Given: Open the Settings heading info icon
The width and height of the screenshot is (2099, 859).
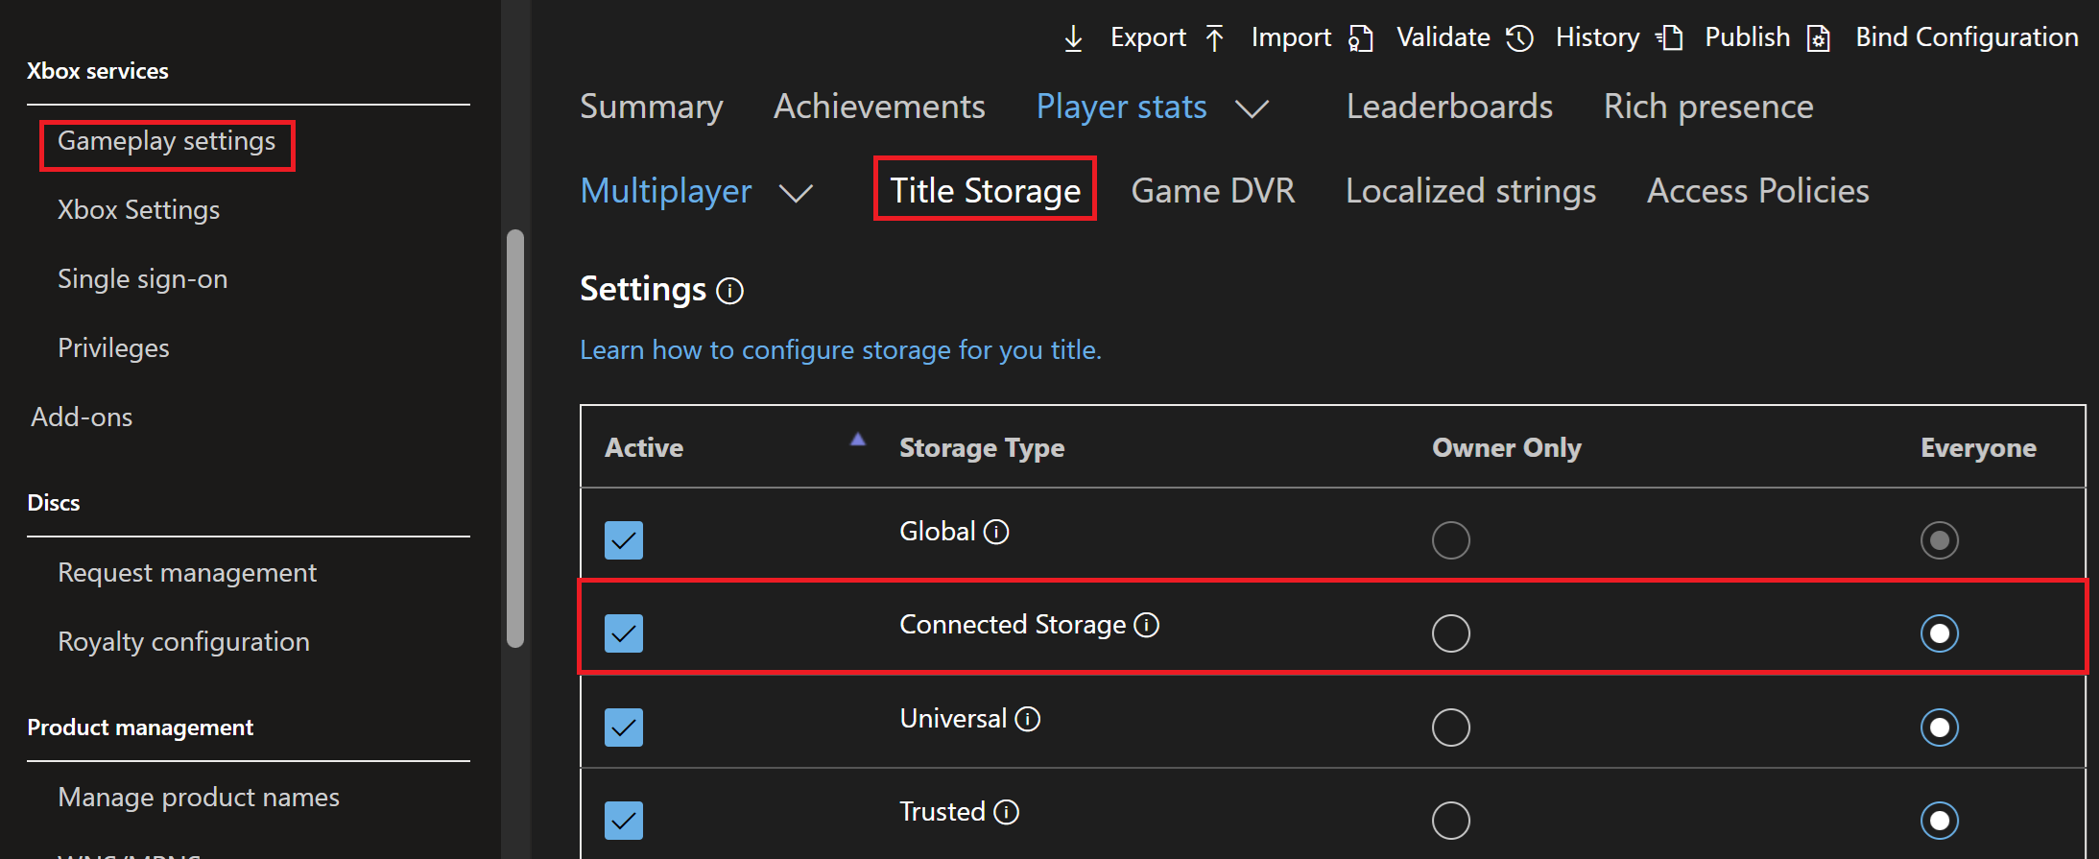Looking at the screenshot, I should tap(730, 291).
